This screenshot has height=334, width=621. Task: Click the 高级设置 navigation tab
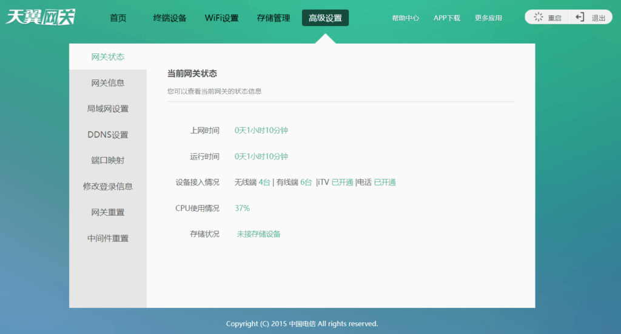coord(325,18)
